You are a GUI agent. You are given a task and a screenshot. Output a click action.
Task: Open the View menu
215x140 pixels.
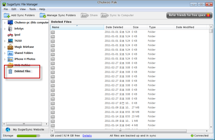tap(23, 9)
